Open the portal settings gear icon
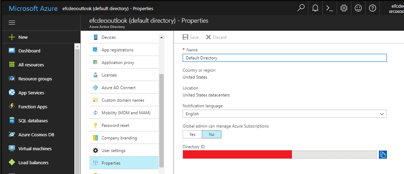This screenshot has width=404, height=174. pyautogui.click(x=344, y=8)
